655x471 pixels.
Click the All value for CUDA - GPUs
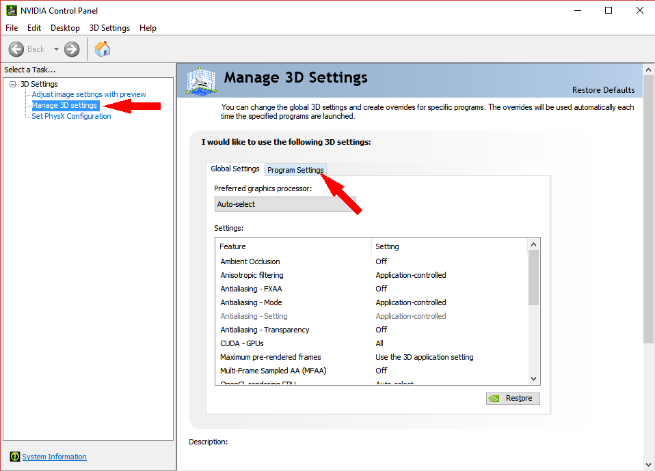[379, 343]
